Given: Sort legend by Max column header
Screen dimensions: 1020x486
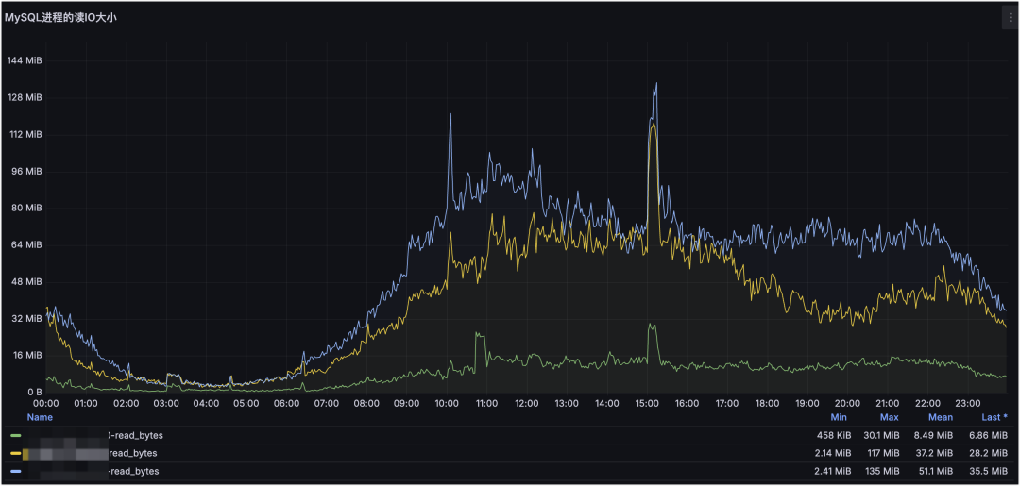Looking at the screenshot, I should pyautogui.click(x=890, y=417).
